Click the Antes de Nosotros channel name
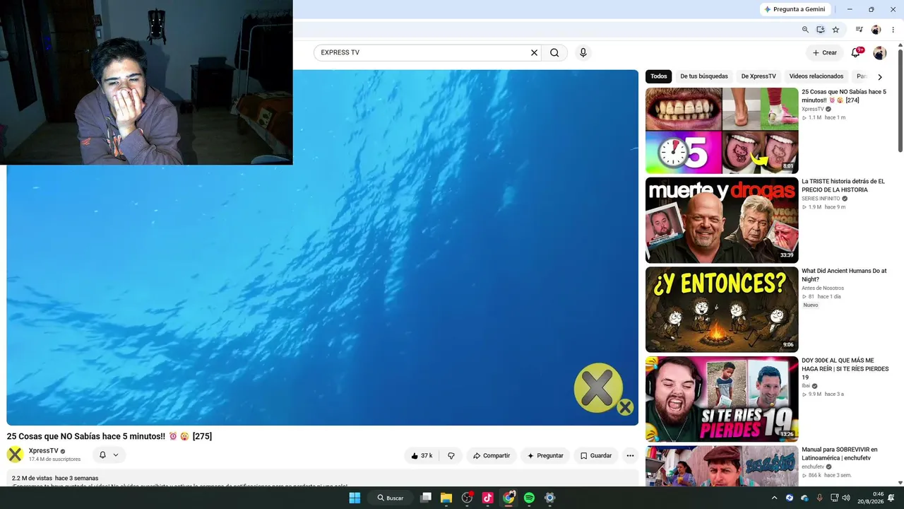Viewport: 904px width, 509px height. pos(823,288)
